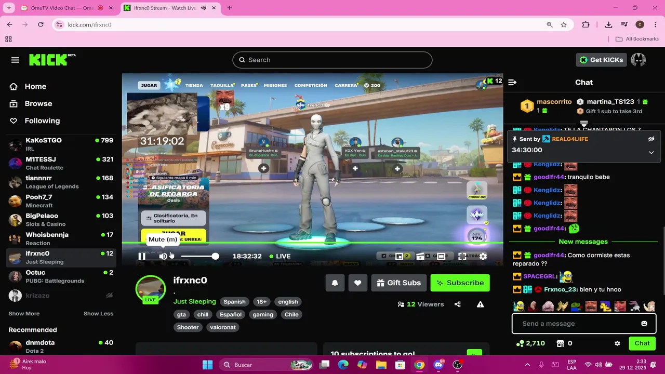Jump to New messages in chat
The height and width of the screenshot is (374, 665).
tap(583, 242)
